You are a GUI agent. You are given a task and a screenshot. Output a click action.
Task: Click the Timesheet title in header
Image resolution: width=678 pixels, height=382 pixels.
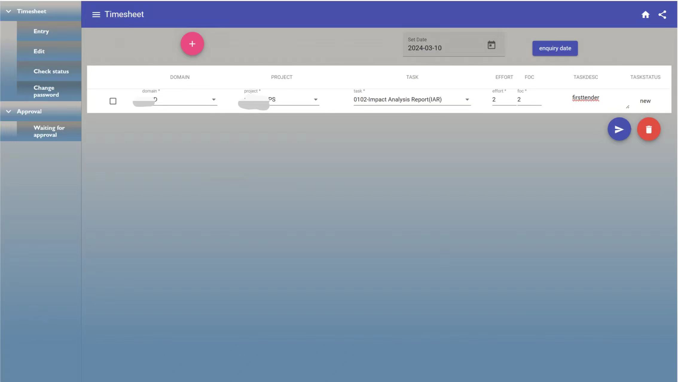click(x=124, y=14)
